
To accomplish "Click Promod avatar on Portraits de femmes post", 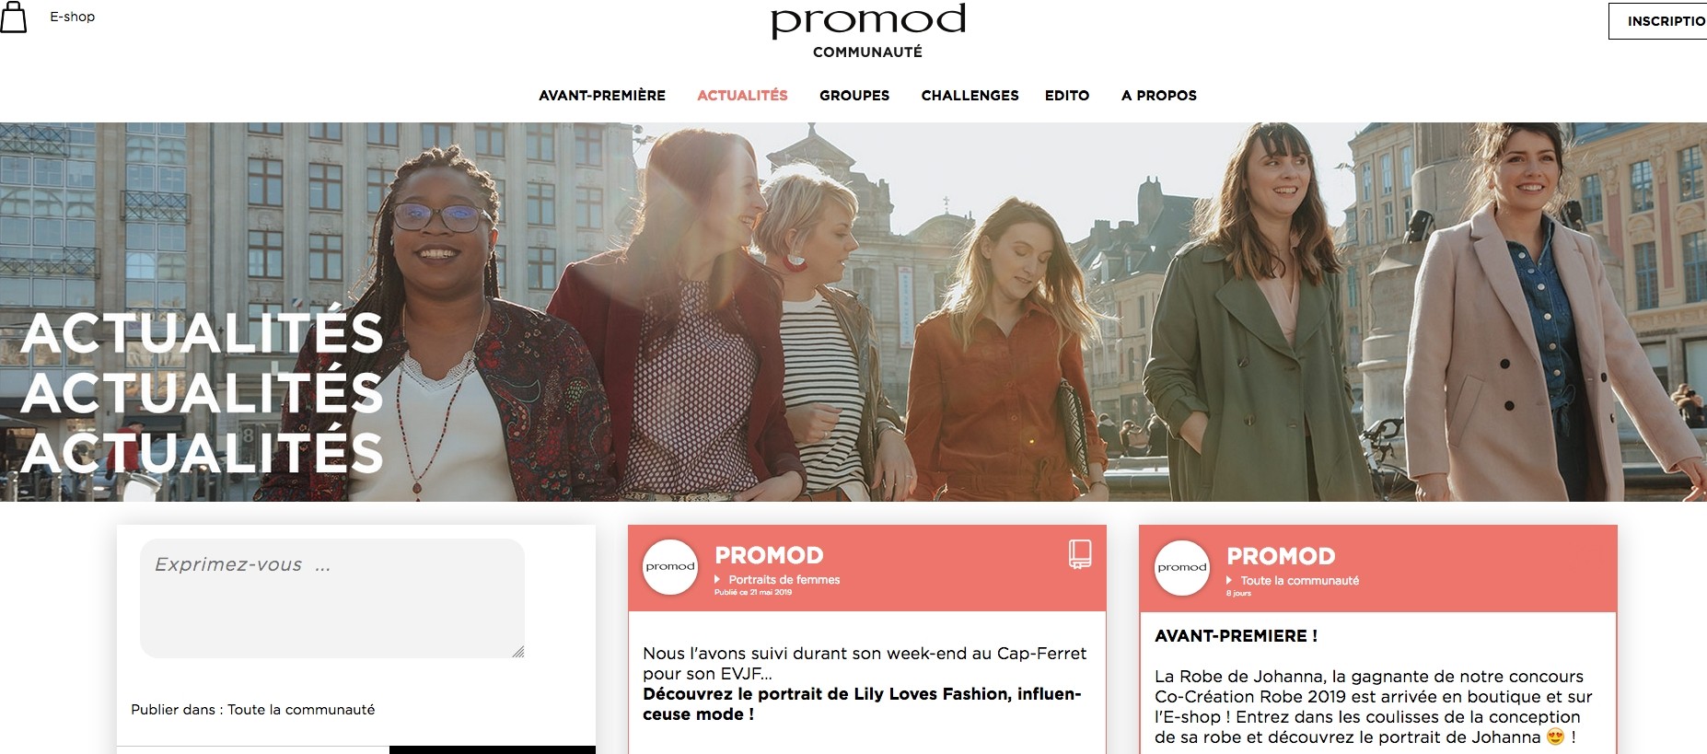I will coord(670,567).
